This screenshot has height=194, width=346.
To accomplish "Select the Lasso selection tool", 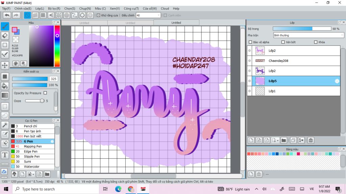I will tap(5, 116).
